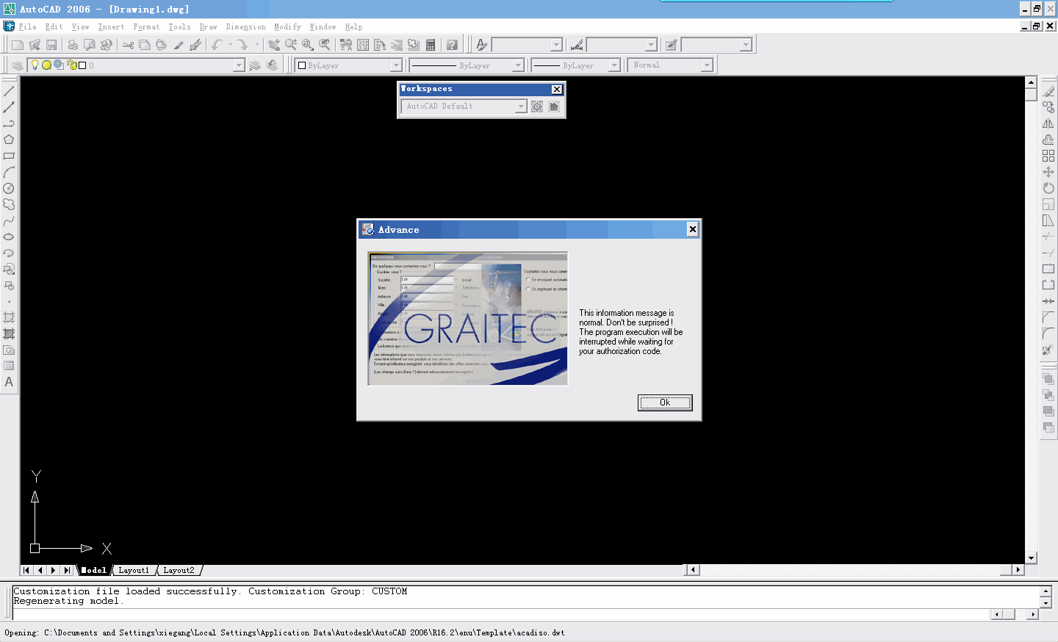Toggle layer 0 on/off lightbulb
Viewport: 1058px width, 642px height.
[35, 65]
